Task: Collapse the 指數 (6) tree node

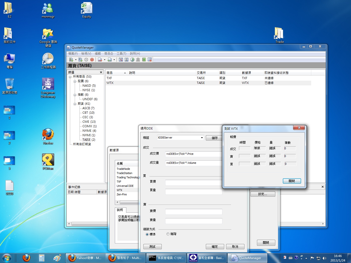Action: (x=75, y=95)
